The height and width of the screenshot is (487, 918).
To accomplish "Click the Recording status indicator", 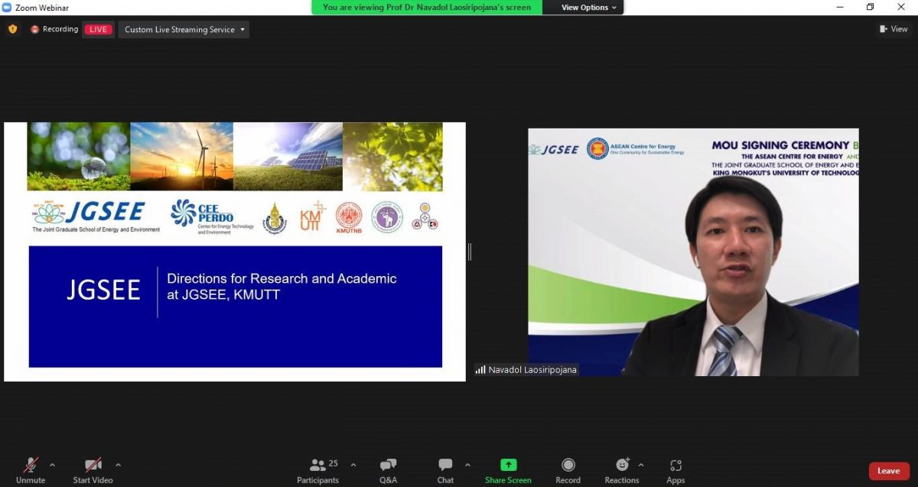I will 54,30.
